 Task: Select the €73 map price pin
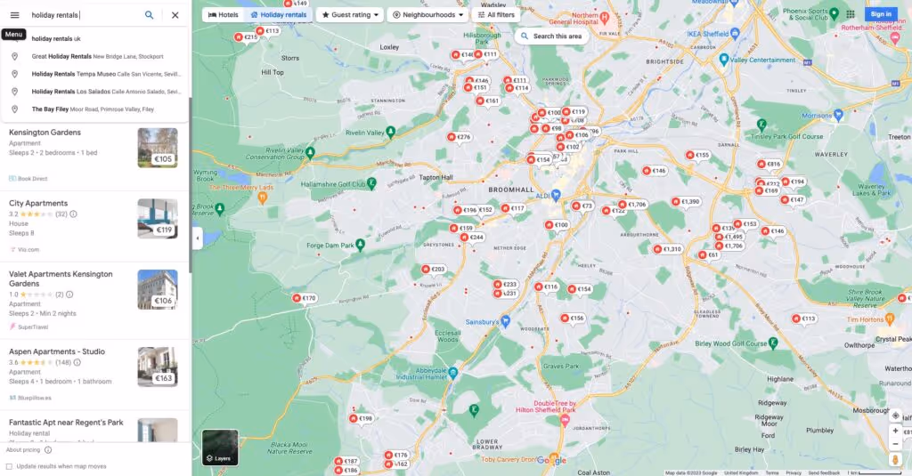[582, 206]
